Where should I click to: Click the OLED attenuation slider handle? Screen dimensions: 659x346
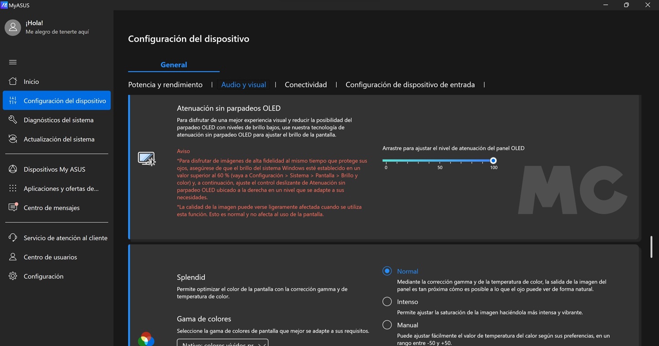[x=493, y=160]
